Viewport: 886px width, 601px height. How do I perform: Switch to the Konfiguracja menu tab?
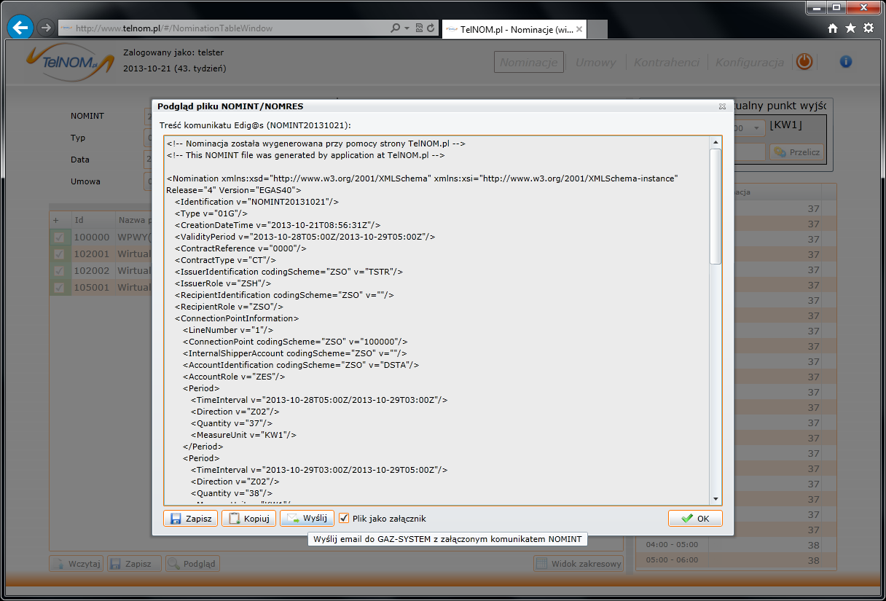749,63
